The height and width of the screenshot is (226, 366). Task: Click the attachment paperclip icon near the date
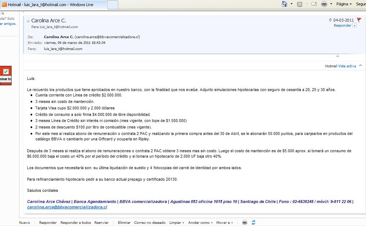[330, 20]
